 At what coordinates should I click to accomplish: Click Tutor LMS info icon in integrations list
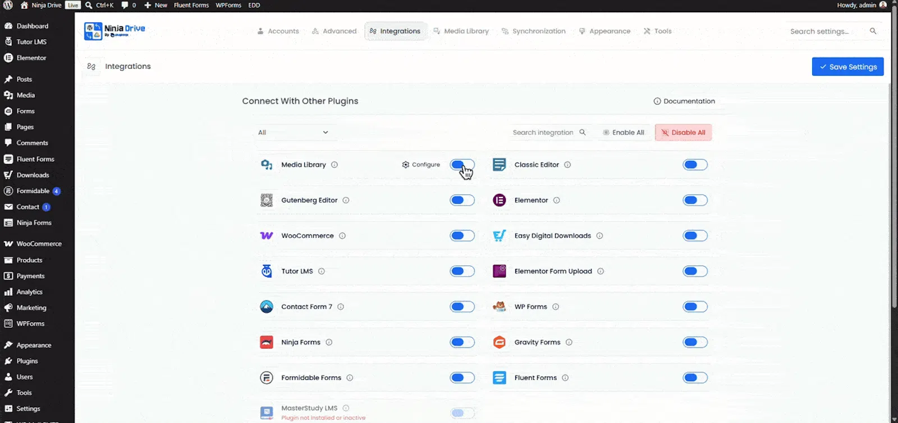click(322, 271)
